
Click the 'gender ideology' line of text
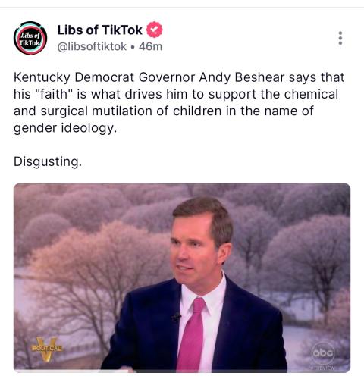pos(65,128)
